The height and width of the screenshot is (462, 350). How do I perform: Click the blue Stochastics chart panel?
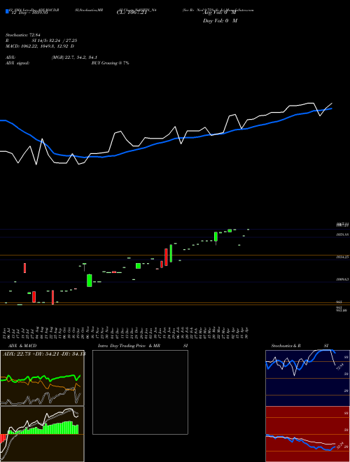[x=307, y=378]
